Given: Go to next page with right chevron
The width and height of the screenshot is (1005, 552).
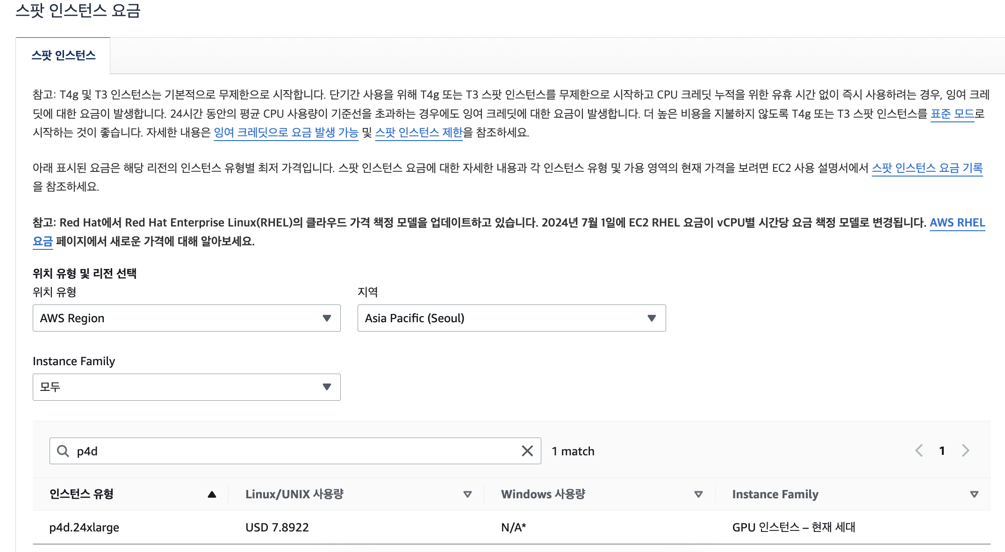Looking at the screenshot, I should click(966, 451).
